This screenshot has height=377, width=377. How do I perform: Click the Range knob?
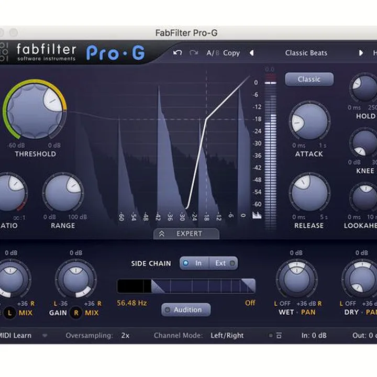63,193
